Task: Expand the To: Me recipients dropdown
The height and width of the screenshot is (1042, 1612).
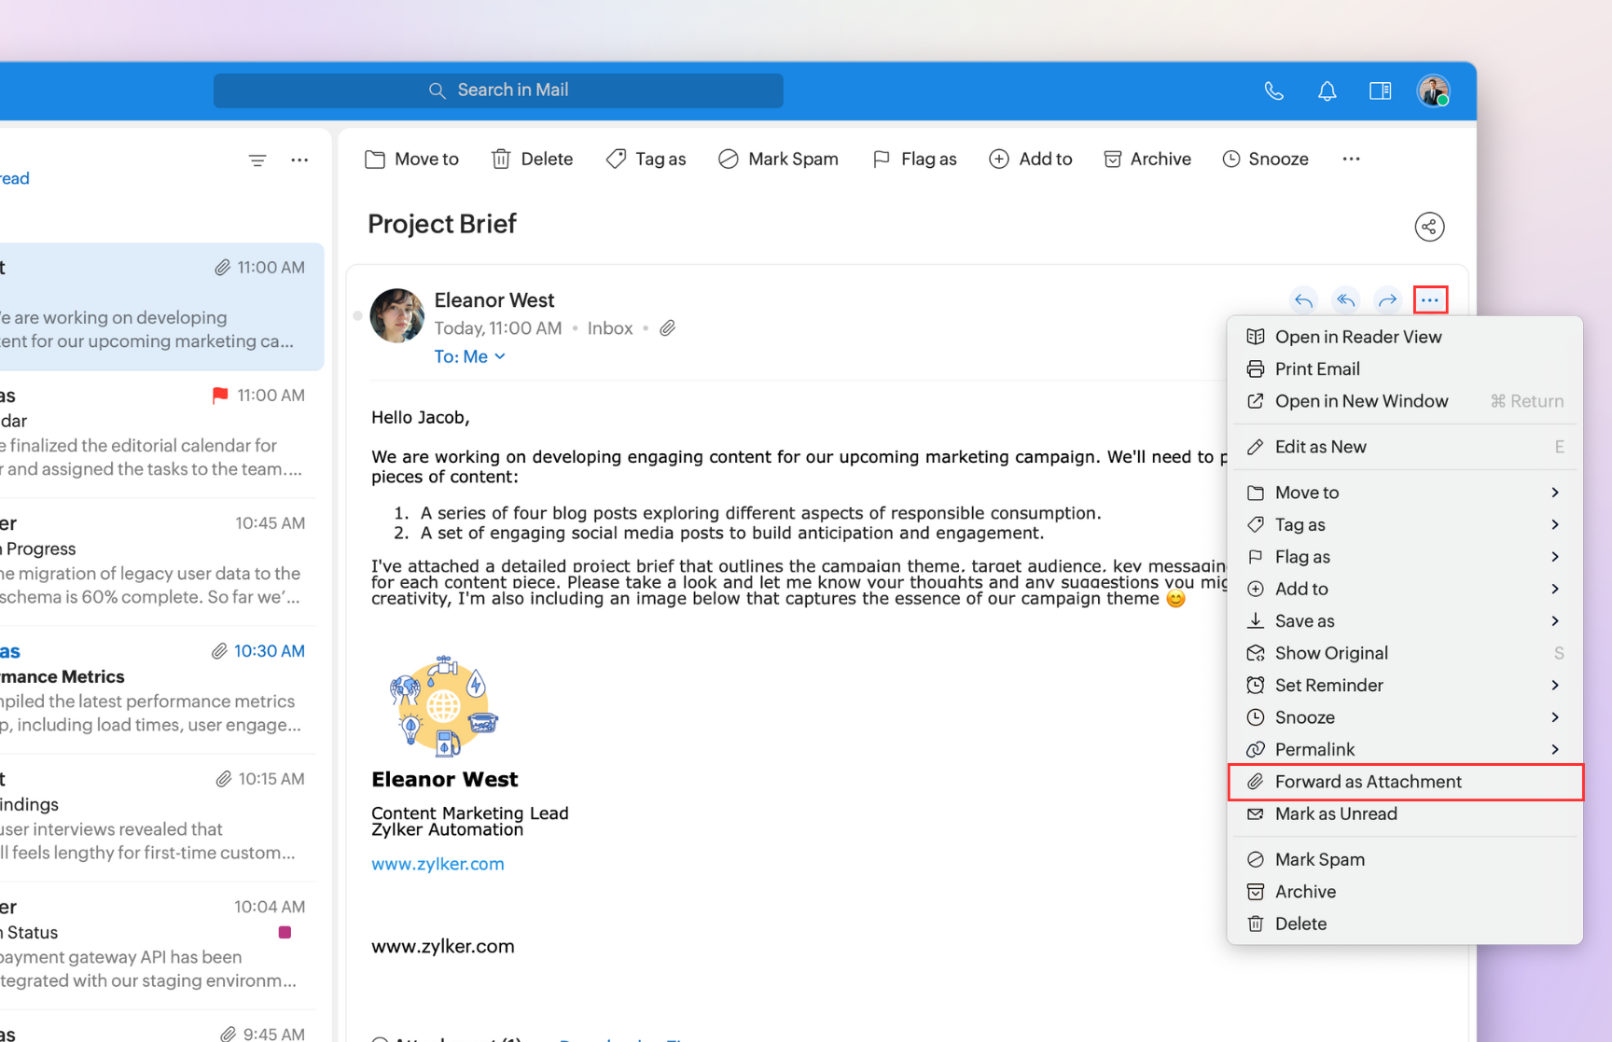Action: 470,356
